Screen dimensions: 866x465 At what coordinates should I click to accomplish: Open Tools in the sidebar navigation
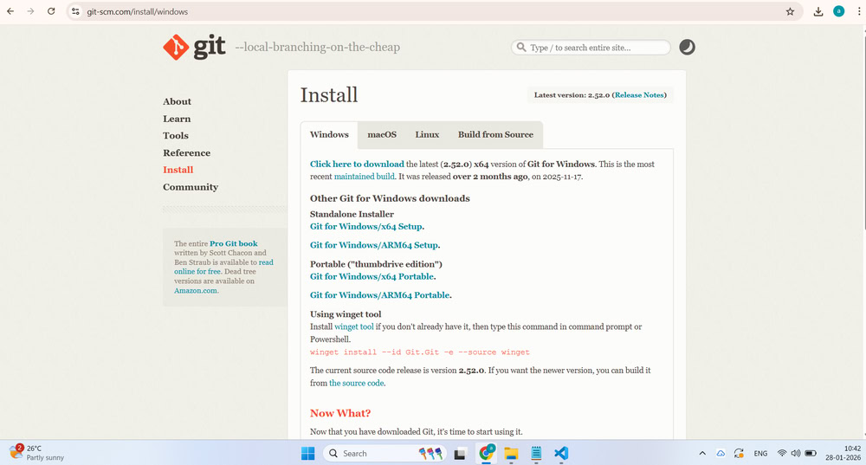(176, 136)
